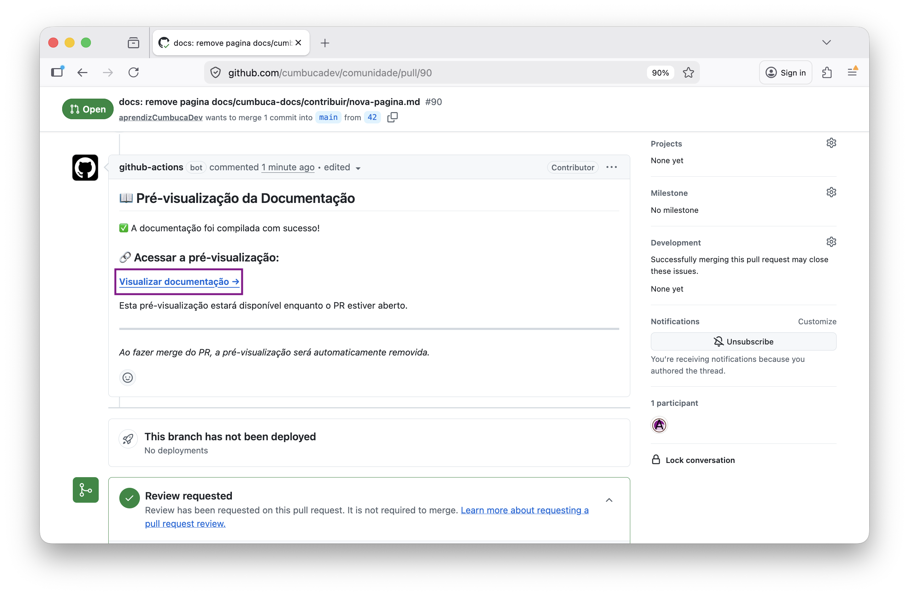The width and height of the screenshot is (909, 596).
Task: Click the 'Review requested' heading
Action: tap(189, 496)
